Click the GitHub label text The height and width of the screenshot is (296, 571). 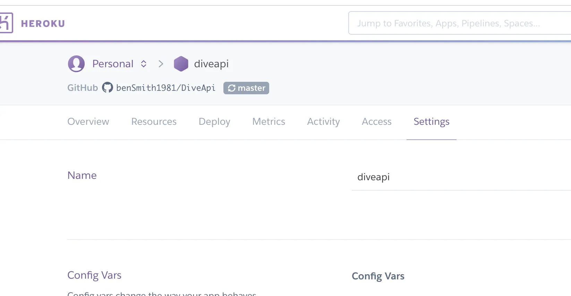(x=83, y=88)
